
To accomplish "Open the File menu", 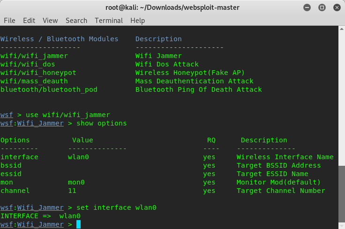I will (x=9, y=21).
